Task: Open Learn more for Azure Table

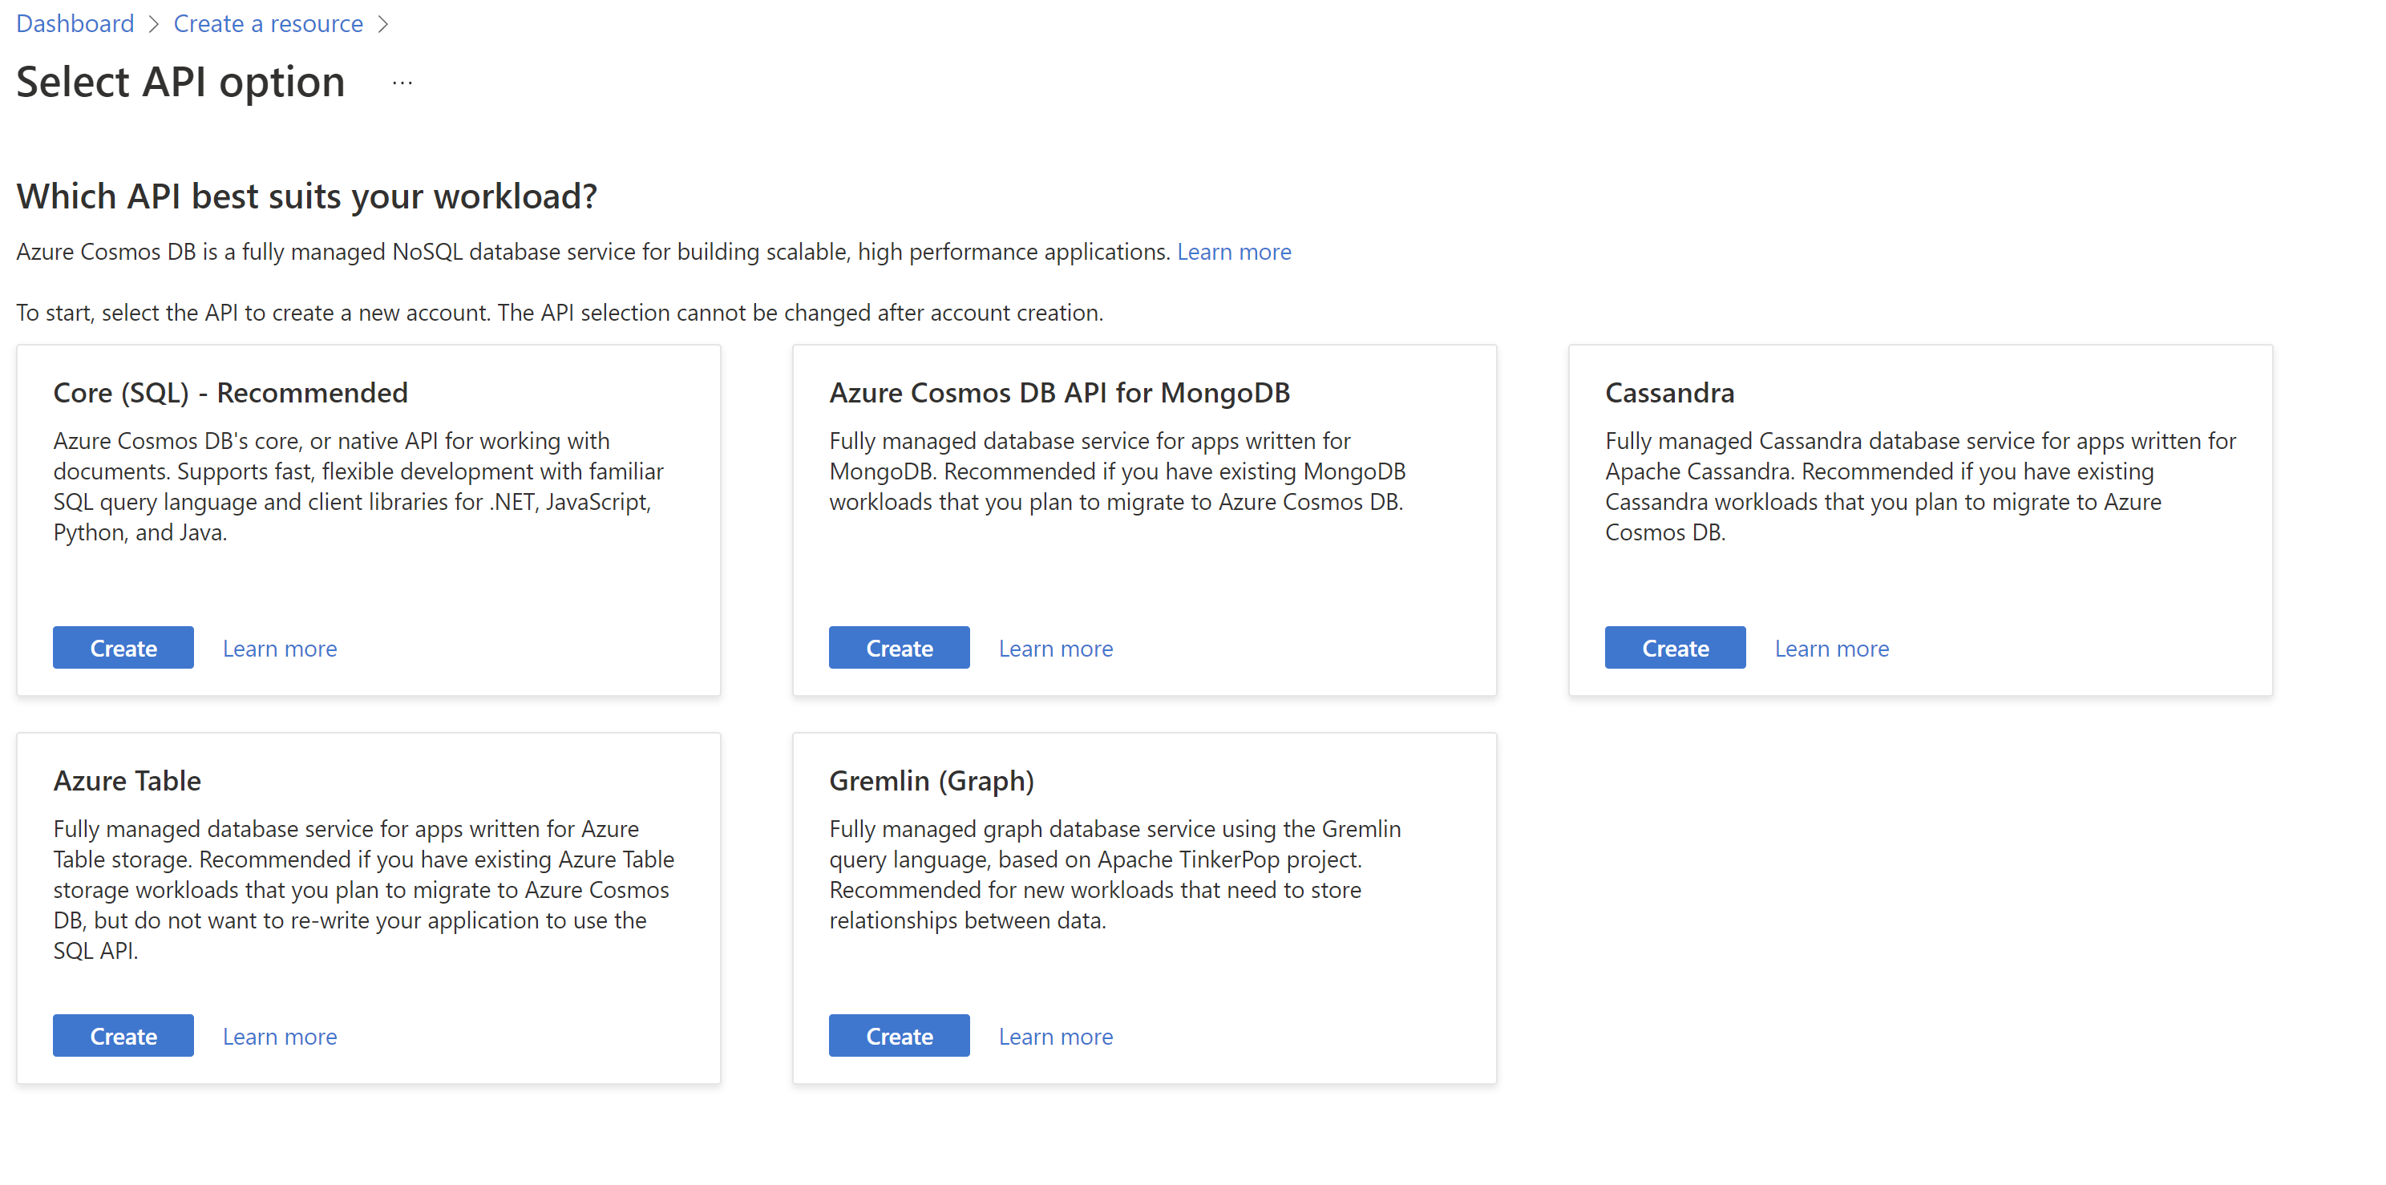Action: click(x=280, y=1037)
